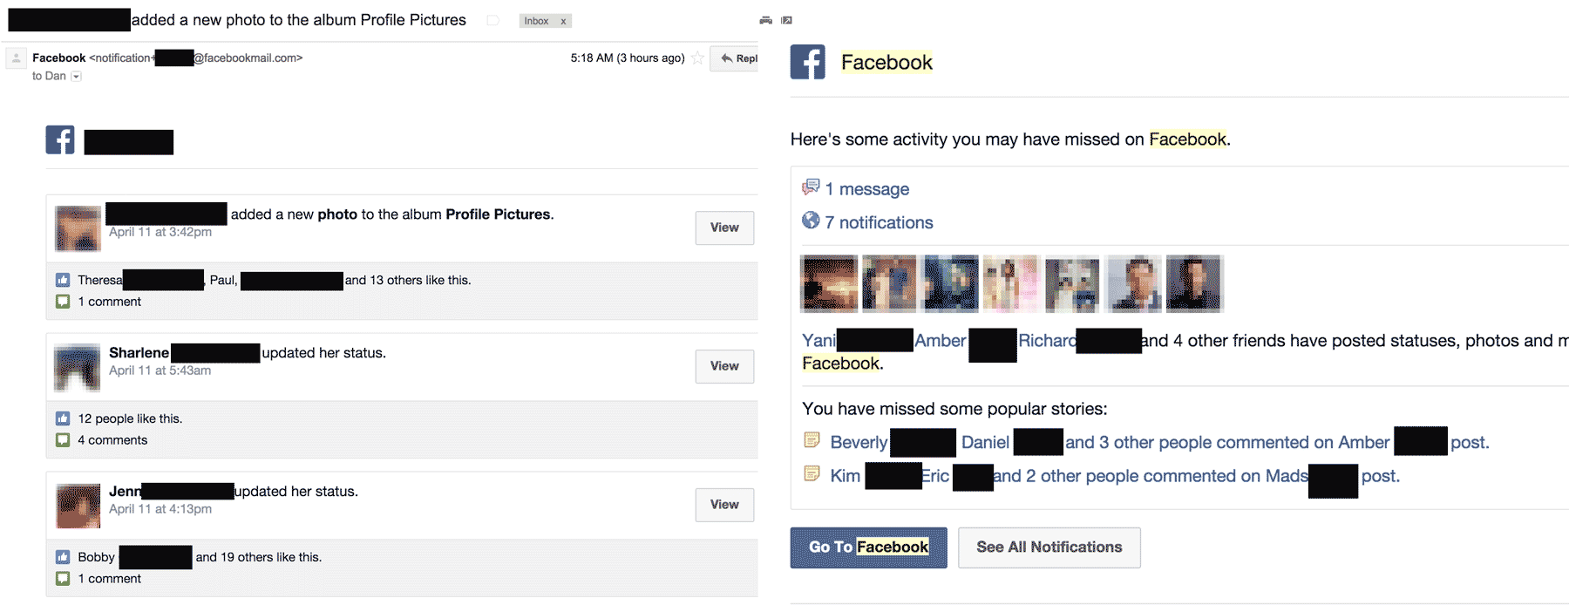Click 'April 11 at 4:13pm' timestamp
The width and height of the screenshot is (1569, 605).
(160, 509)
